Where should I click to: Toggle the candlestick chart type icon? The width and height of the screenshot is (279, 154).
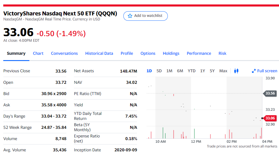[x=236, y=71]
